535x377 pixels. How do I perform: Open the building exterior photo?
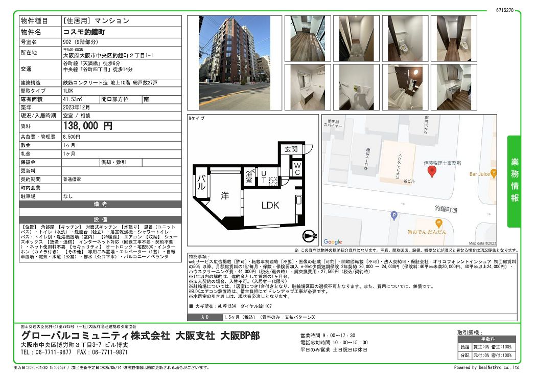235,63
